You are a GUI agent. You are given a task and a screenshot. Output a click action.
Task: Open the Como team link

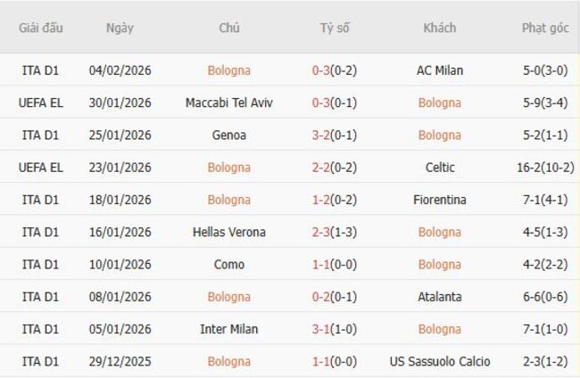click(x=229, y=265)
